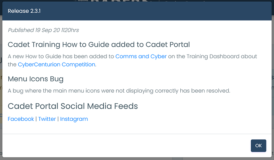Click the OK button to dismiss dialog

coord(259,145)
